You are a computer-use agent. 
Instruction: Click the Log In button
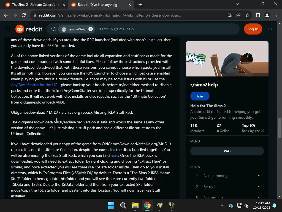click(253, 29)
